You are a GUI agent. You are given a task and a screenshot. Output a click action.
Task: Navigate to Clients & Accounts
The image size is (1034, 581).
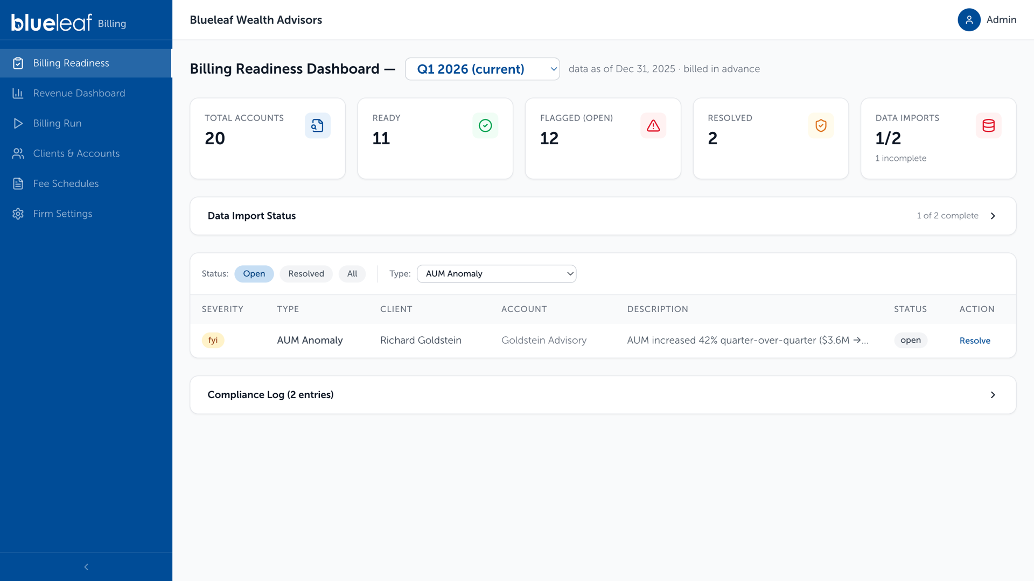click(86, 153)
